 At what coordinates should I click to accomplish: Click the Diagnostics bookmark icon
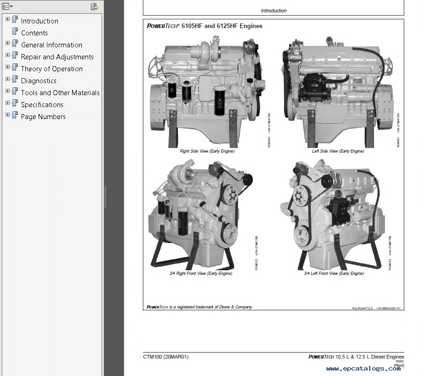click(x=15, y=79)
